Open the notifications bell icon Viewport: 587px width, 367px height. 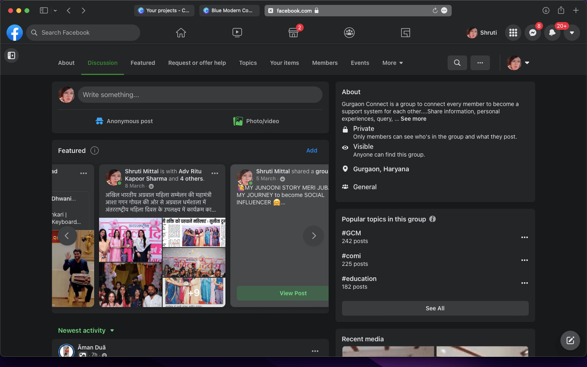pos(552,33)
